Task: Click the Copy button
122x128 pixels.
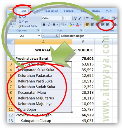Action: click(23, 21)
